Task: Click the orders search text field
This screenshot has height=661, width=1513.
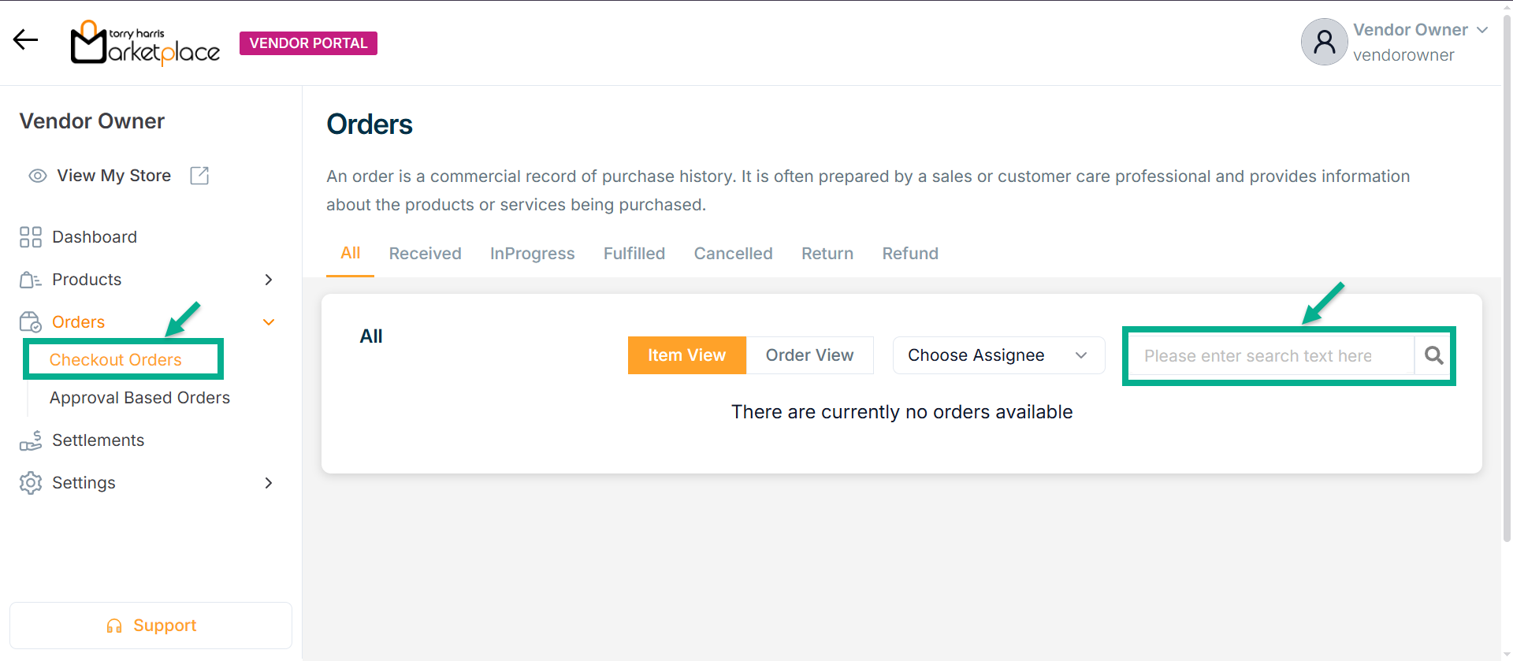Action: (1270, 356)
